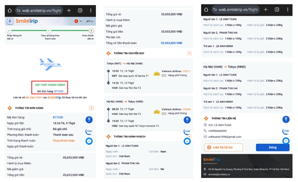Open Messenger chat icon in right screenshot

(286, 141)
